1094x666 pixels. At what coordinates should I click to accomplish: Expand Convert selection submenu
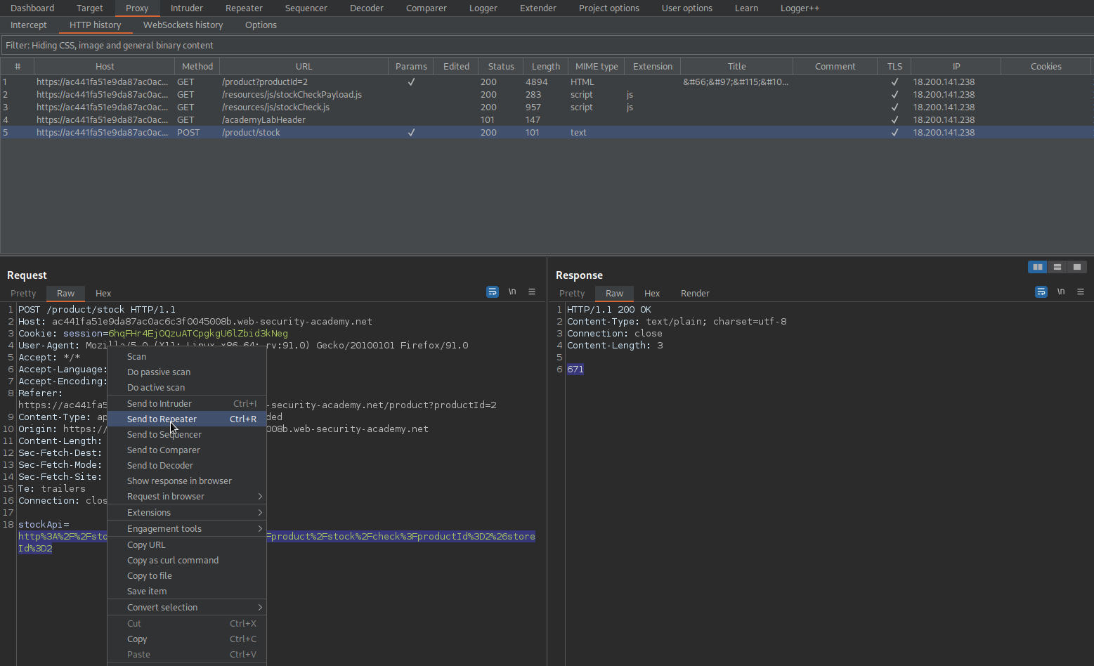(187, 607)
